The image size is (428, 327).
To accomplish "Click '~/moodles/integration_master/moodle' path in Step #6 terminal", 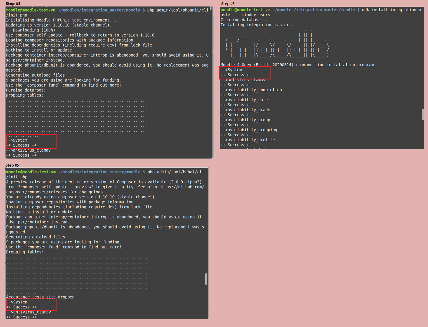I will tap(314, 10).
